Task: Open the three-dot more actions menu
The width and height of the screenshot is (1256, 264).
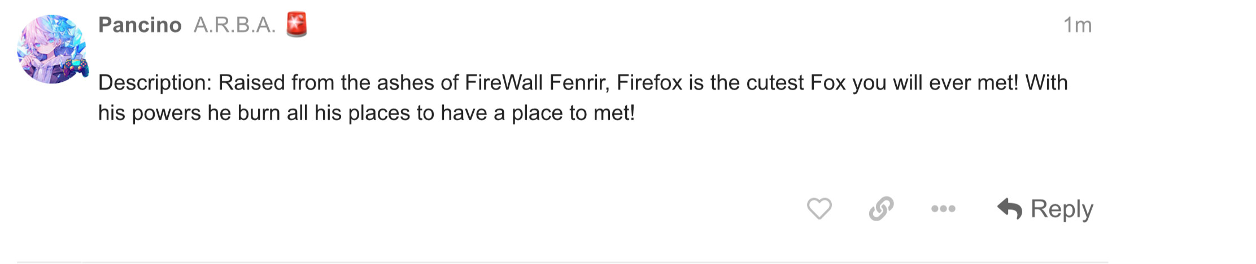Action: 943,209
